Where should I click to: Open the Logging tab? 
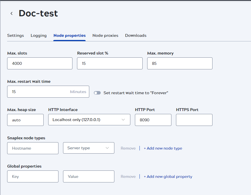[39, 35]
